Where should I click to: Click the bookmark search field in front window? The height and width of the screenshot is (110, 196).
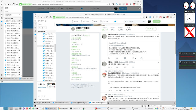[x=46, y=24]
